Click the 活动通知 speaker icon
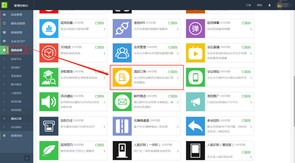The width and height of the screenshot is (295, 163). [x=49, y=102]
